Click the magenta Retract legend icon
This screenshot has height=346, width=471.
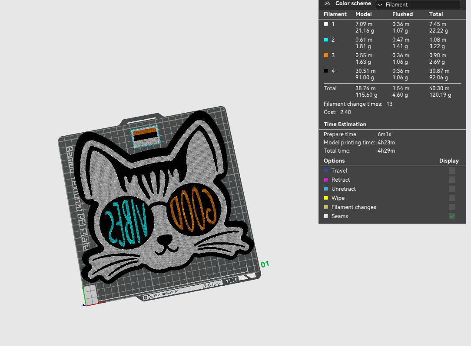tap(326, 180)
